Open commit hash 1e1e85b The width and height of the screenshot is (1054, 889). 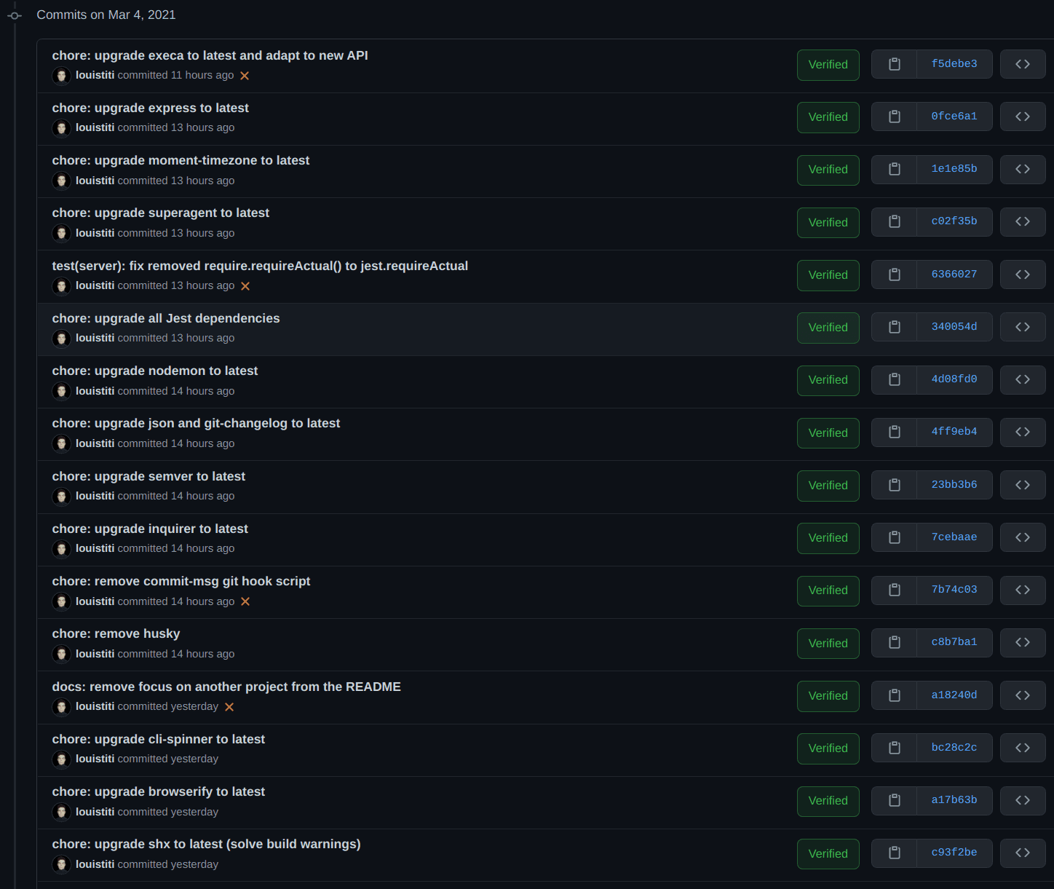tap(954, 169)
